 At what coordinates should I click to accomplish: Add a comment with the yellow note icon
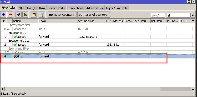(x=34, y=15)
